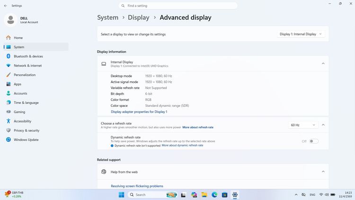The height and width of the screenshot is (200, 355).
Task: Open Microsoft Store from the taskbar
Action: click(224, 195)
